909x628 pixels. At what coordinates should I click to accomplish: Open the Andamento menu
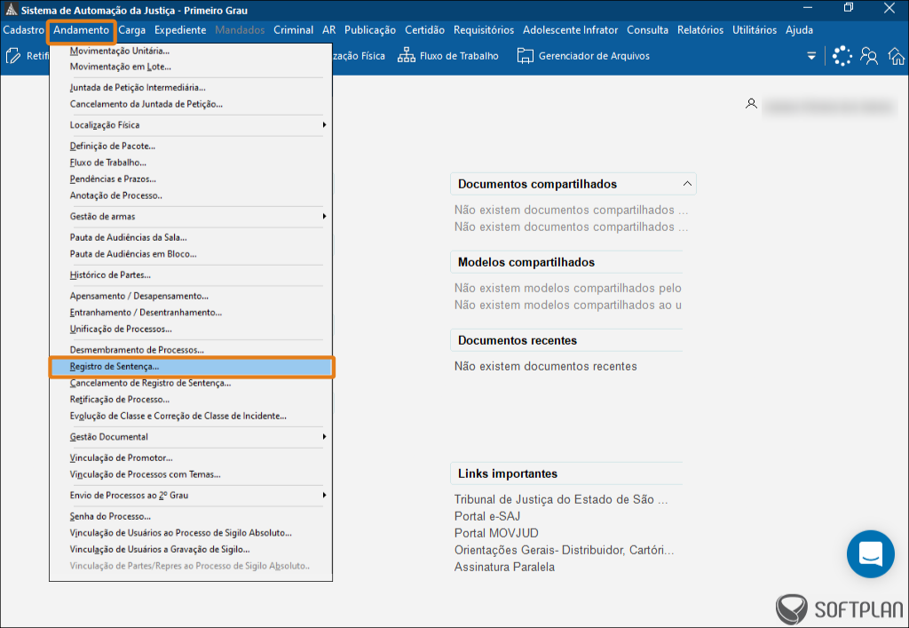[x=81, y=30]
